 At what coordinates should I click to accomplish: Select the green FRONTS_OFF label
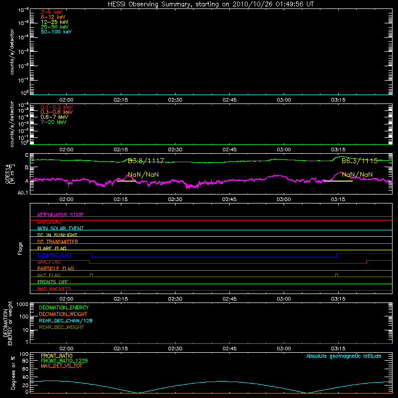click(53, 282)
